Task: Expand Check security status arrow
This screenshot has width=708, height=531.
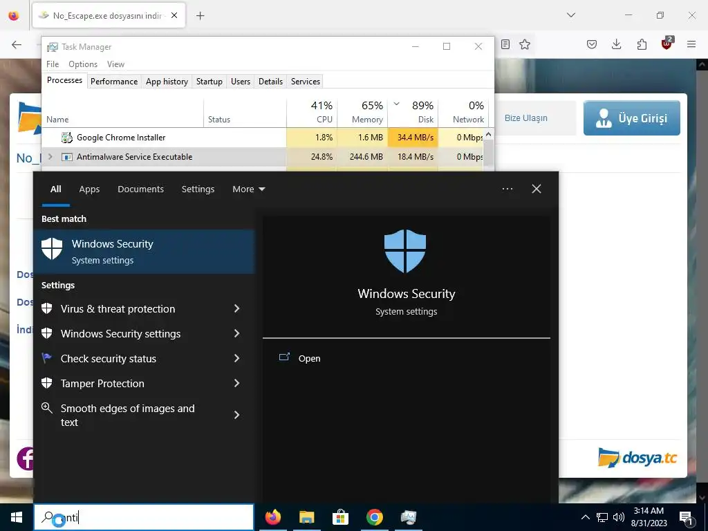Action: coord(236,358)
